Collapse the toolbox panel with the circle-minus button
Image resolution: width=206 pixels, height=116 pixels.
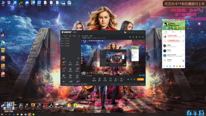tap(79, 59)
